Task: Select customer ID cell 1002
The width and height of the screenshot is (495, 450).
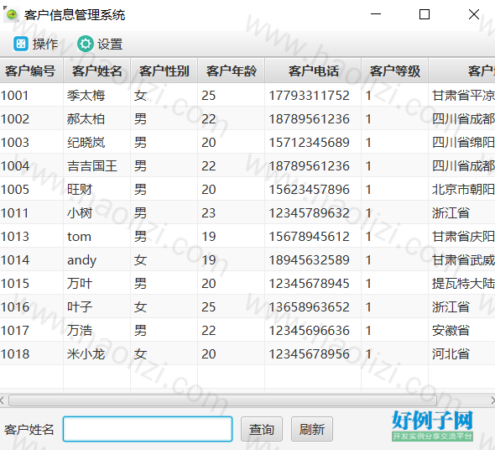Action: tap(32, 118)
